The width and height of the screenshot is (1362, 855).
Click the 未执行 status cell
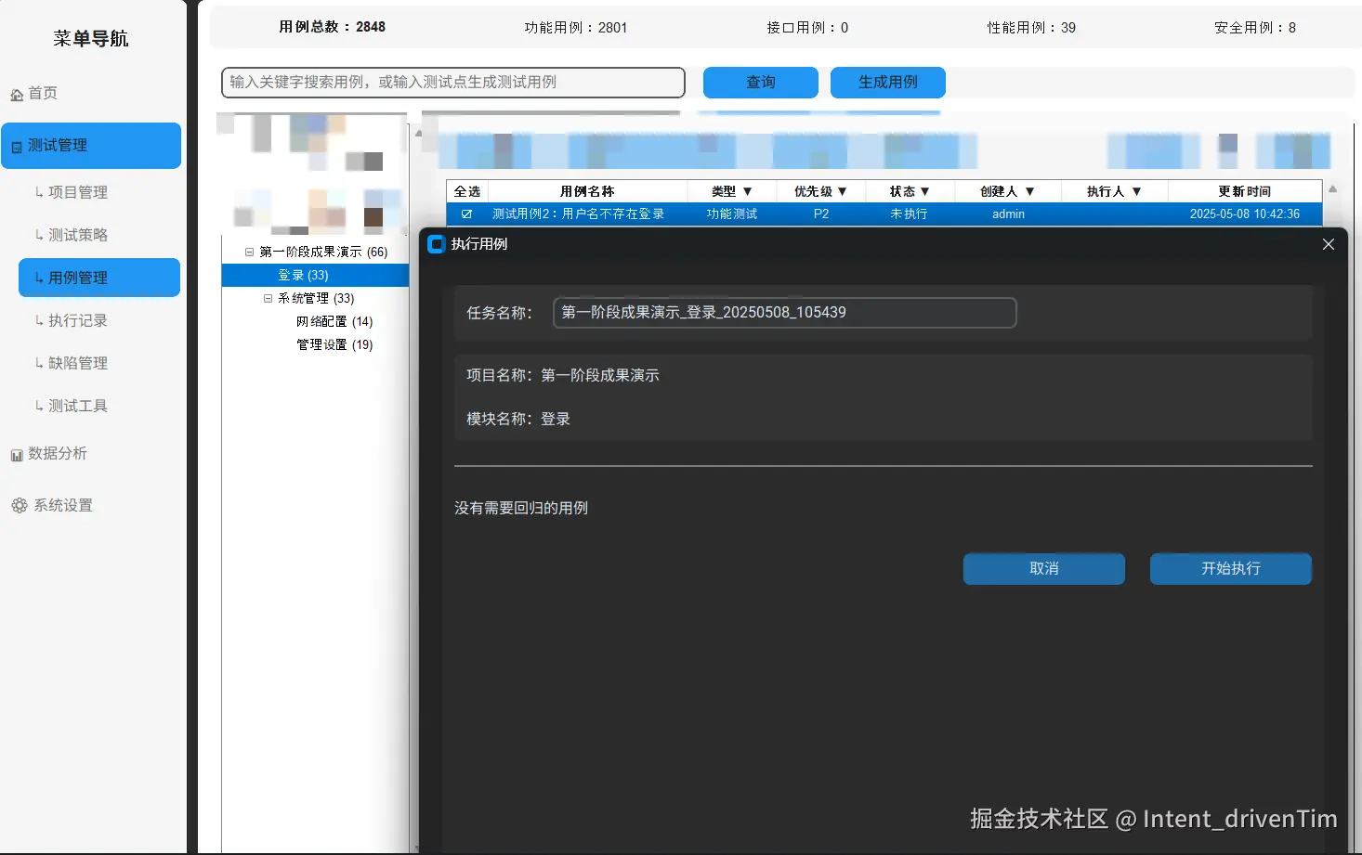pyautogui.click(x=909, y=214)
